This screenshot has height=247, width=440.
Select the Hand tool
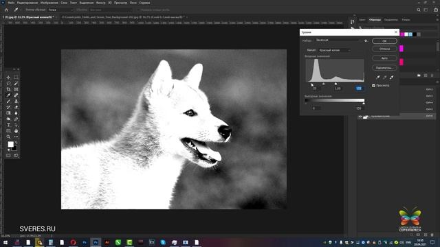coord(16,131)
